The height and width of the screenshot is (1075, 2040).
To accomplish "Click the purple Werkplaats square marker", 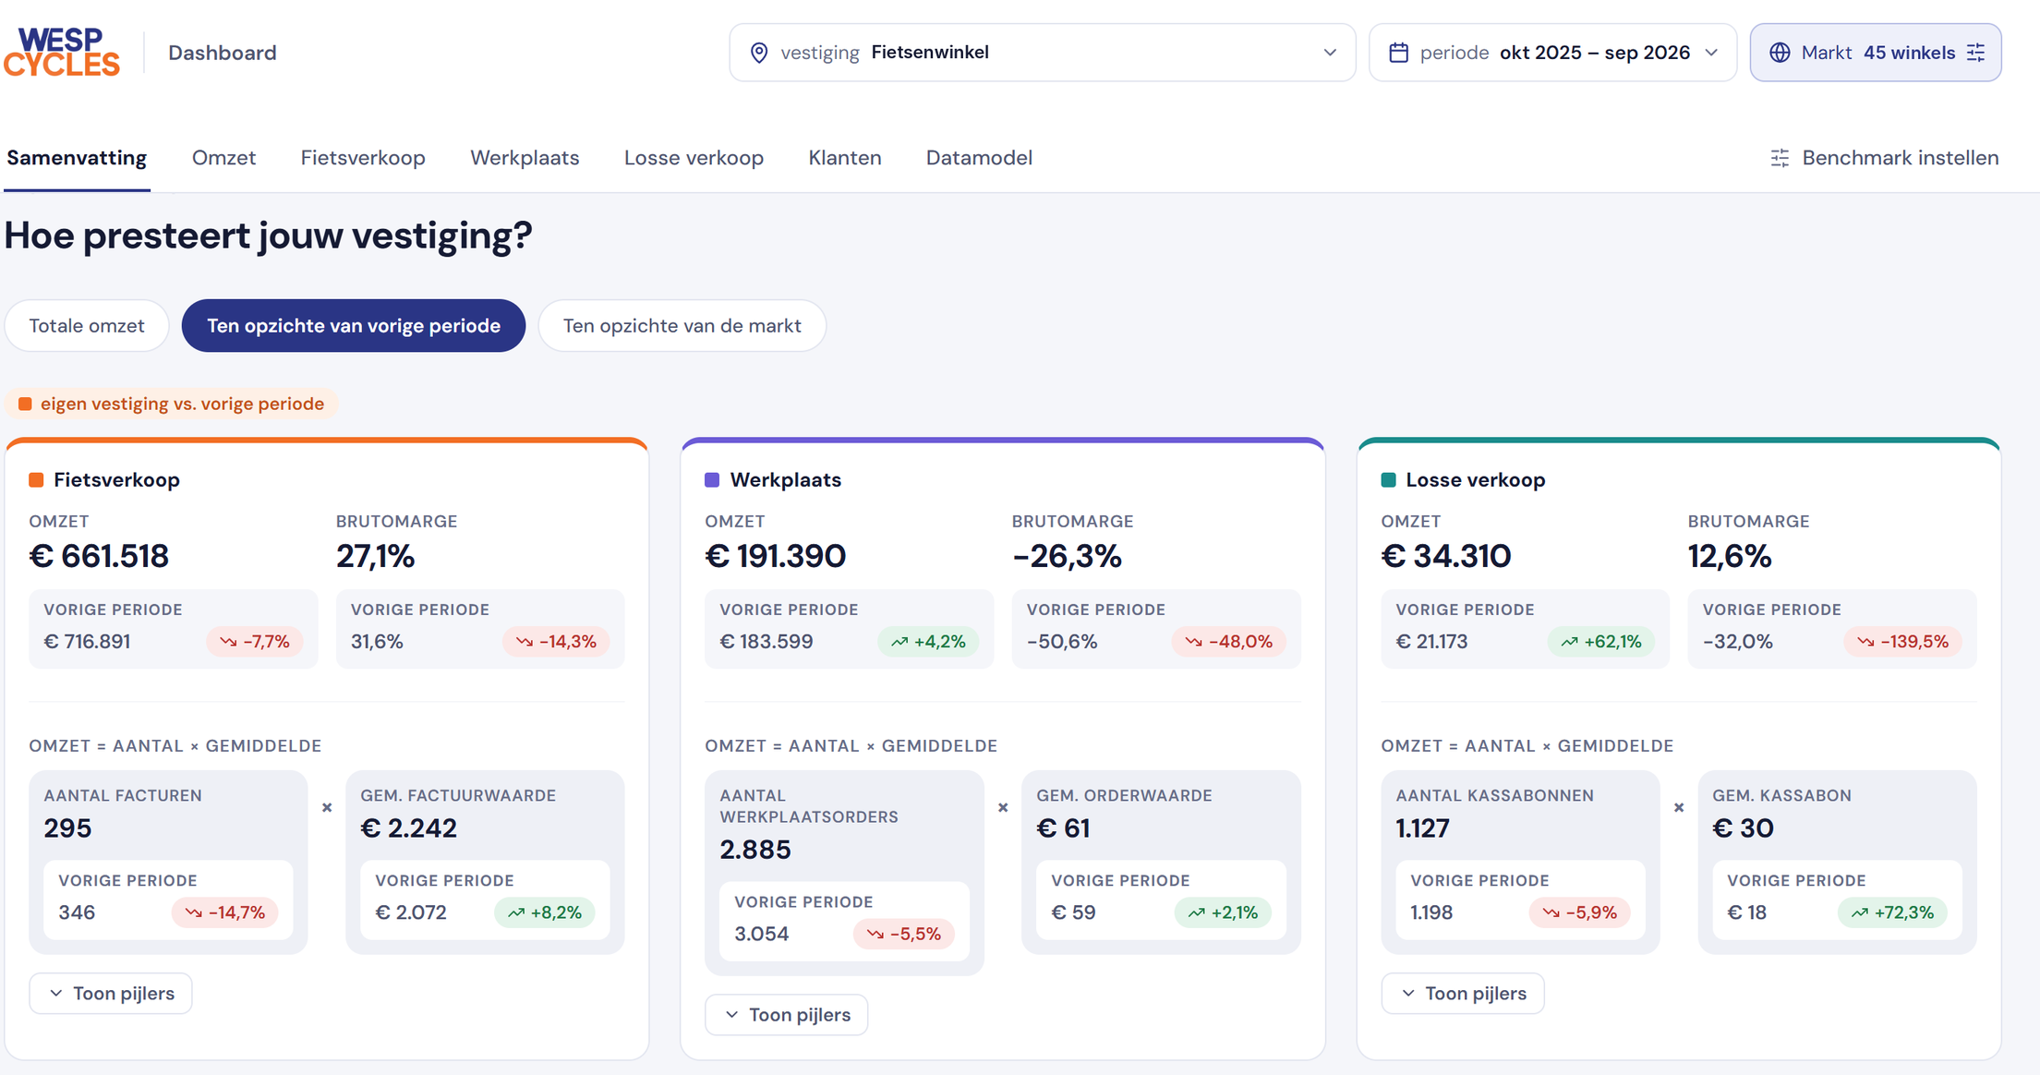I will click(712, 480).
